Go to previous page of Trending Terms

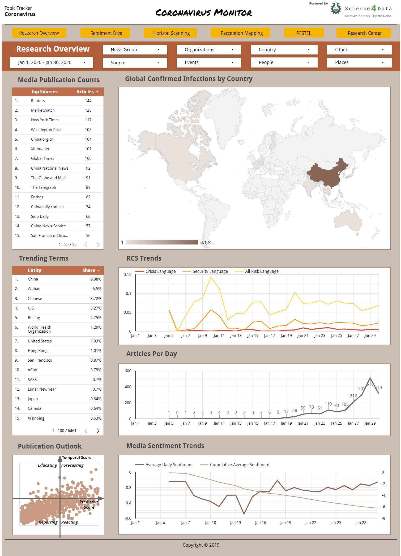point(86,430)
